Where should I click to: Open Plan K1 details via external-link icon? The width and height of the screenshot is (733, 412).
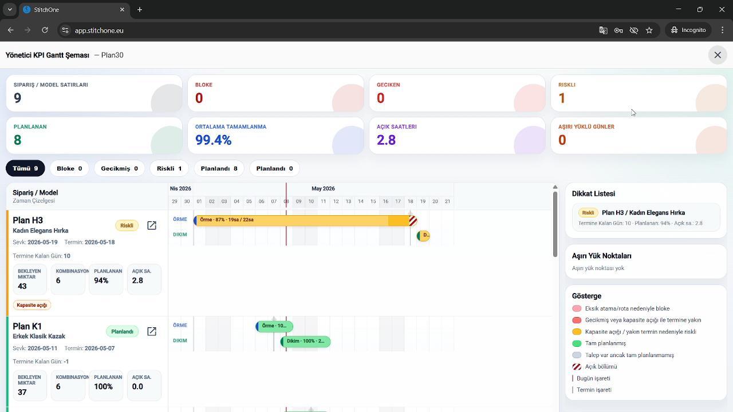[152, 331]
